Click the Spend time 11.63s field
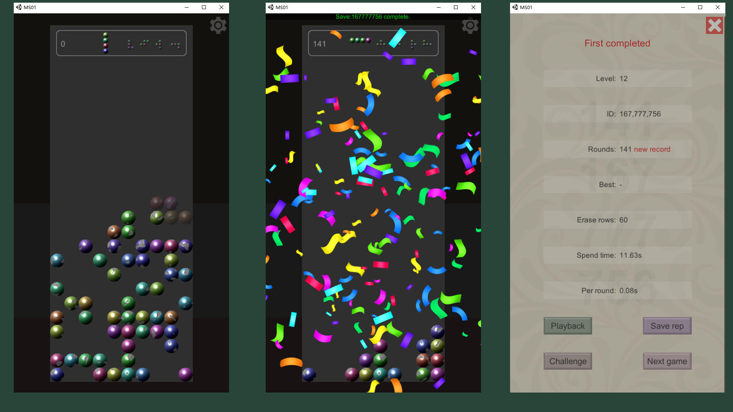Screen dimensions: 733x412 point(617,255)
